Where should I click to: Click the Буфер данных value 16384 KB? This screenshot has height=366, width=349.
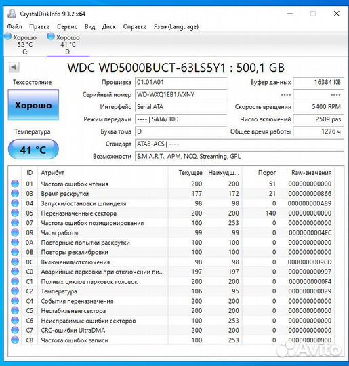coord(319,82)
